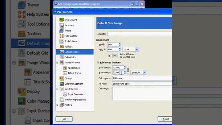Toggle the resolution chain link
Image resolution: width=222 pixels, height=125 pixels.
(x=128, y=70)
